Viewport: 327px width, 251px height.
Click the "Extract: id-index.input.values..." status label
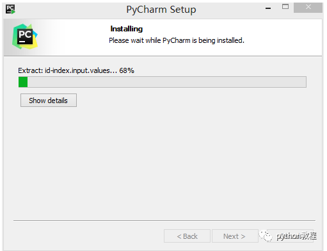67,70
